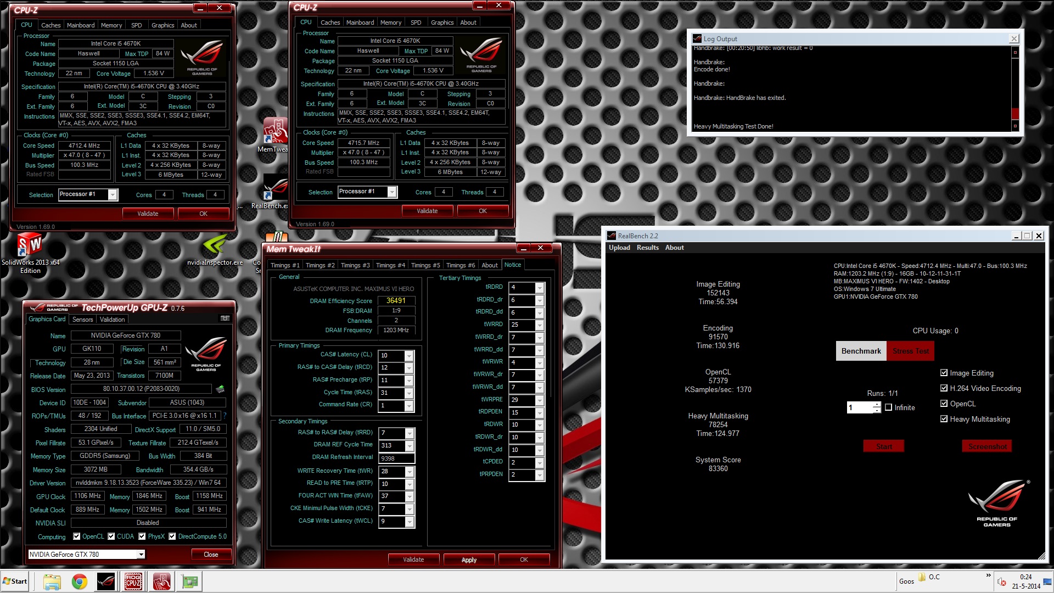Open the RAS# to CAS# Delay (tRCD) dropdown
Screen dimensions: 1054x593
pos(409,368)
